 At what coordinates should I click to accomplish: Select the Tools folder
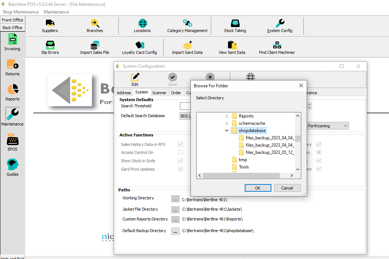coord(240,167)
